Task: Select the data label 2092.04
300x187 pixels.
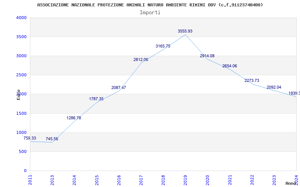Action: tap(274, 88)
